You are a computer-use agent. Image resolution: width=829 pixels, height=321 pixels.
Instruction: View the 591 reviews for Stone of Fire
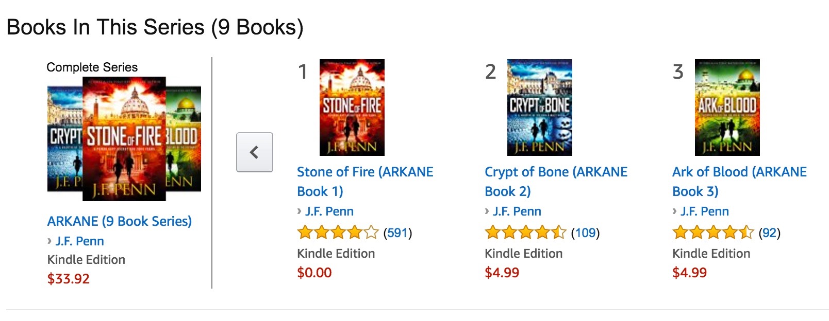click(397, 233)
